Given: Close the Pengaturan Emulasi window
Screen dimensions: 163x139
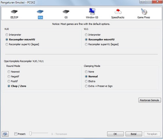Looking at the screenshot, I should click(157, 2).
